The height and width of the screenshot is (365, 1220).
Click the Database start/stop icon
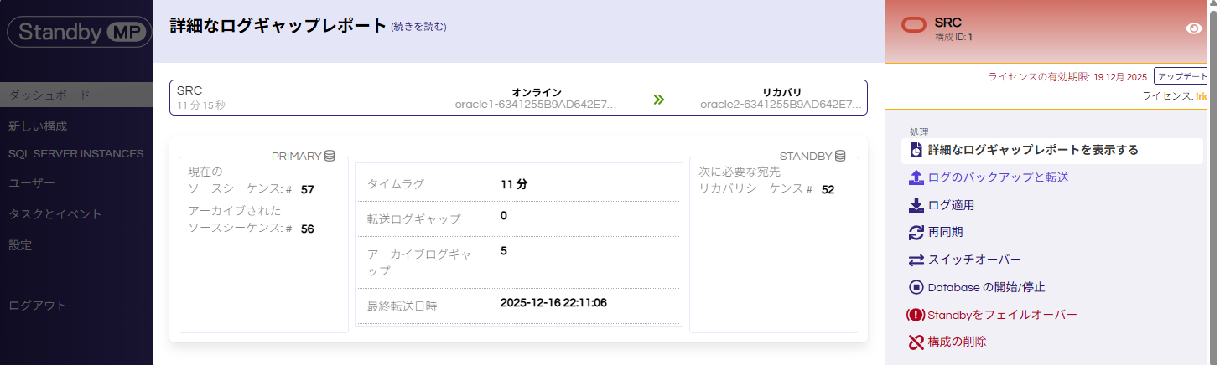point(916,287)
